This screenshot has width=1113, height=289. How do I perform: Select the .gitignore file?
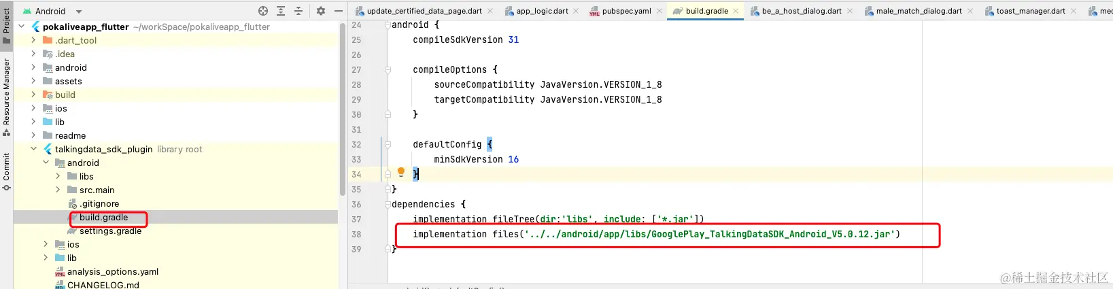coord(99,203)
